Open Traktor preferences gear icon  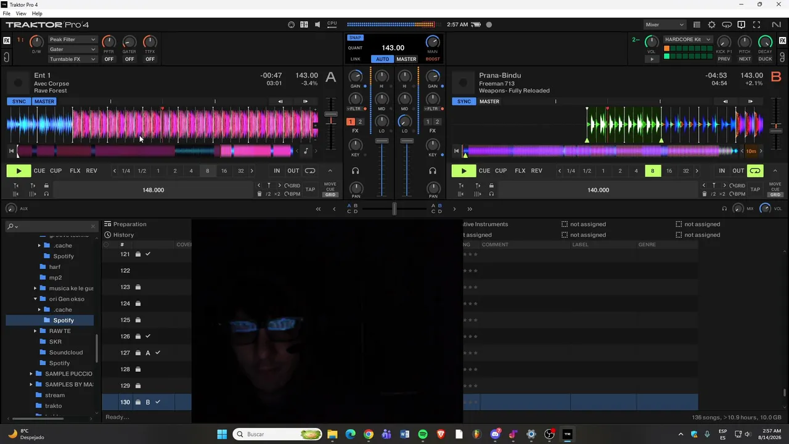click(x=712, y=25)
